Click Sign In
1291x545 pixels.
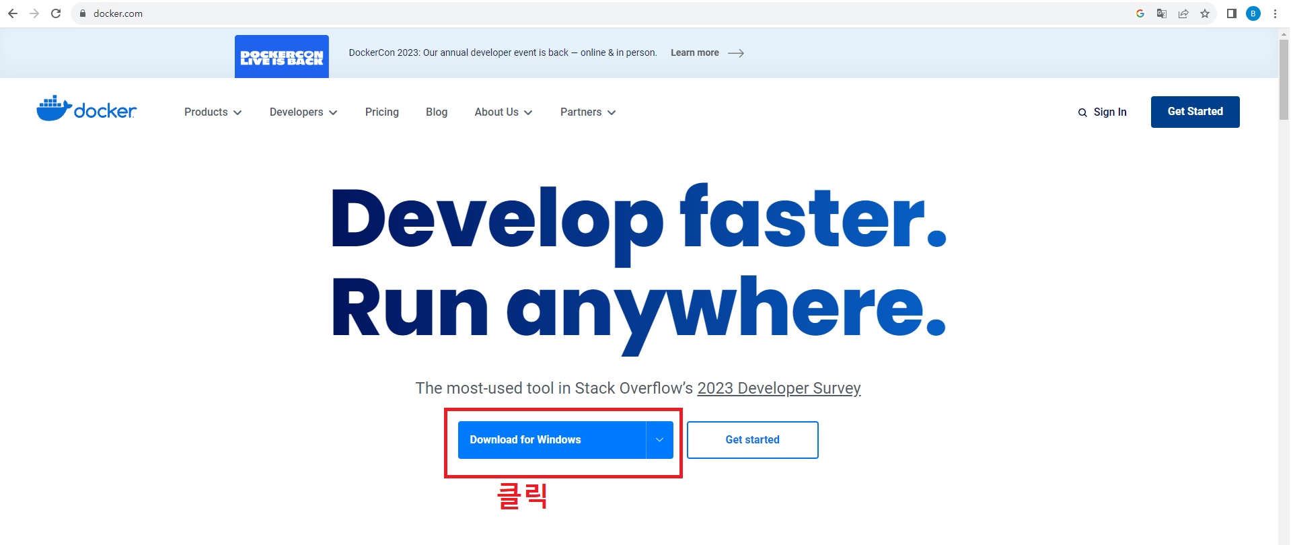point(1110,112)
